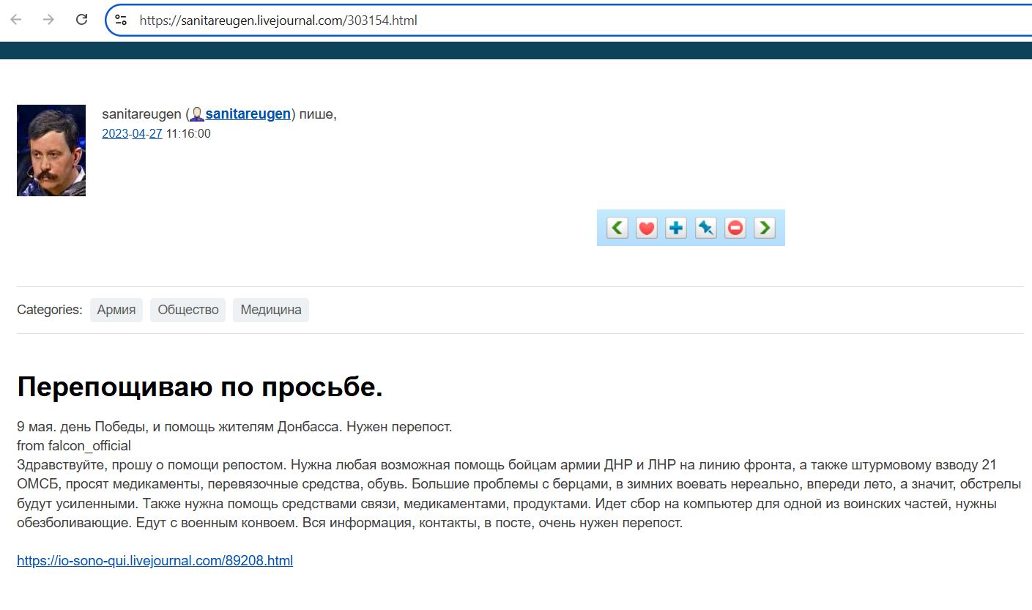Open the sanitareugen profile link

248,114
